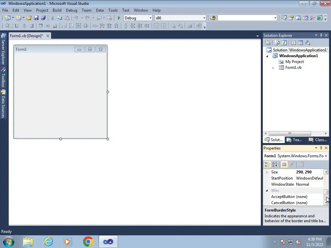Viewport: 331px width, 248px height.
Task: Collapse the WindowsApplication1 project node
Action: [267, 56]
